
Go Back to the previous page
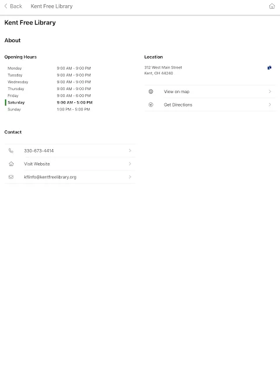(13, 6)
